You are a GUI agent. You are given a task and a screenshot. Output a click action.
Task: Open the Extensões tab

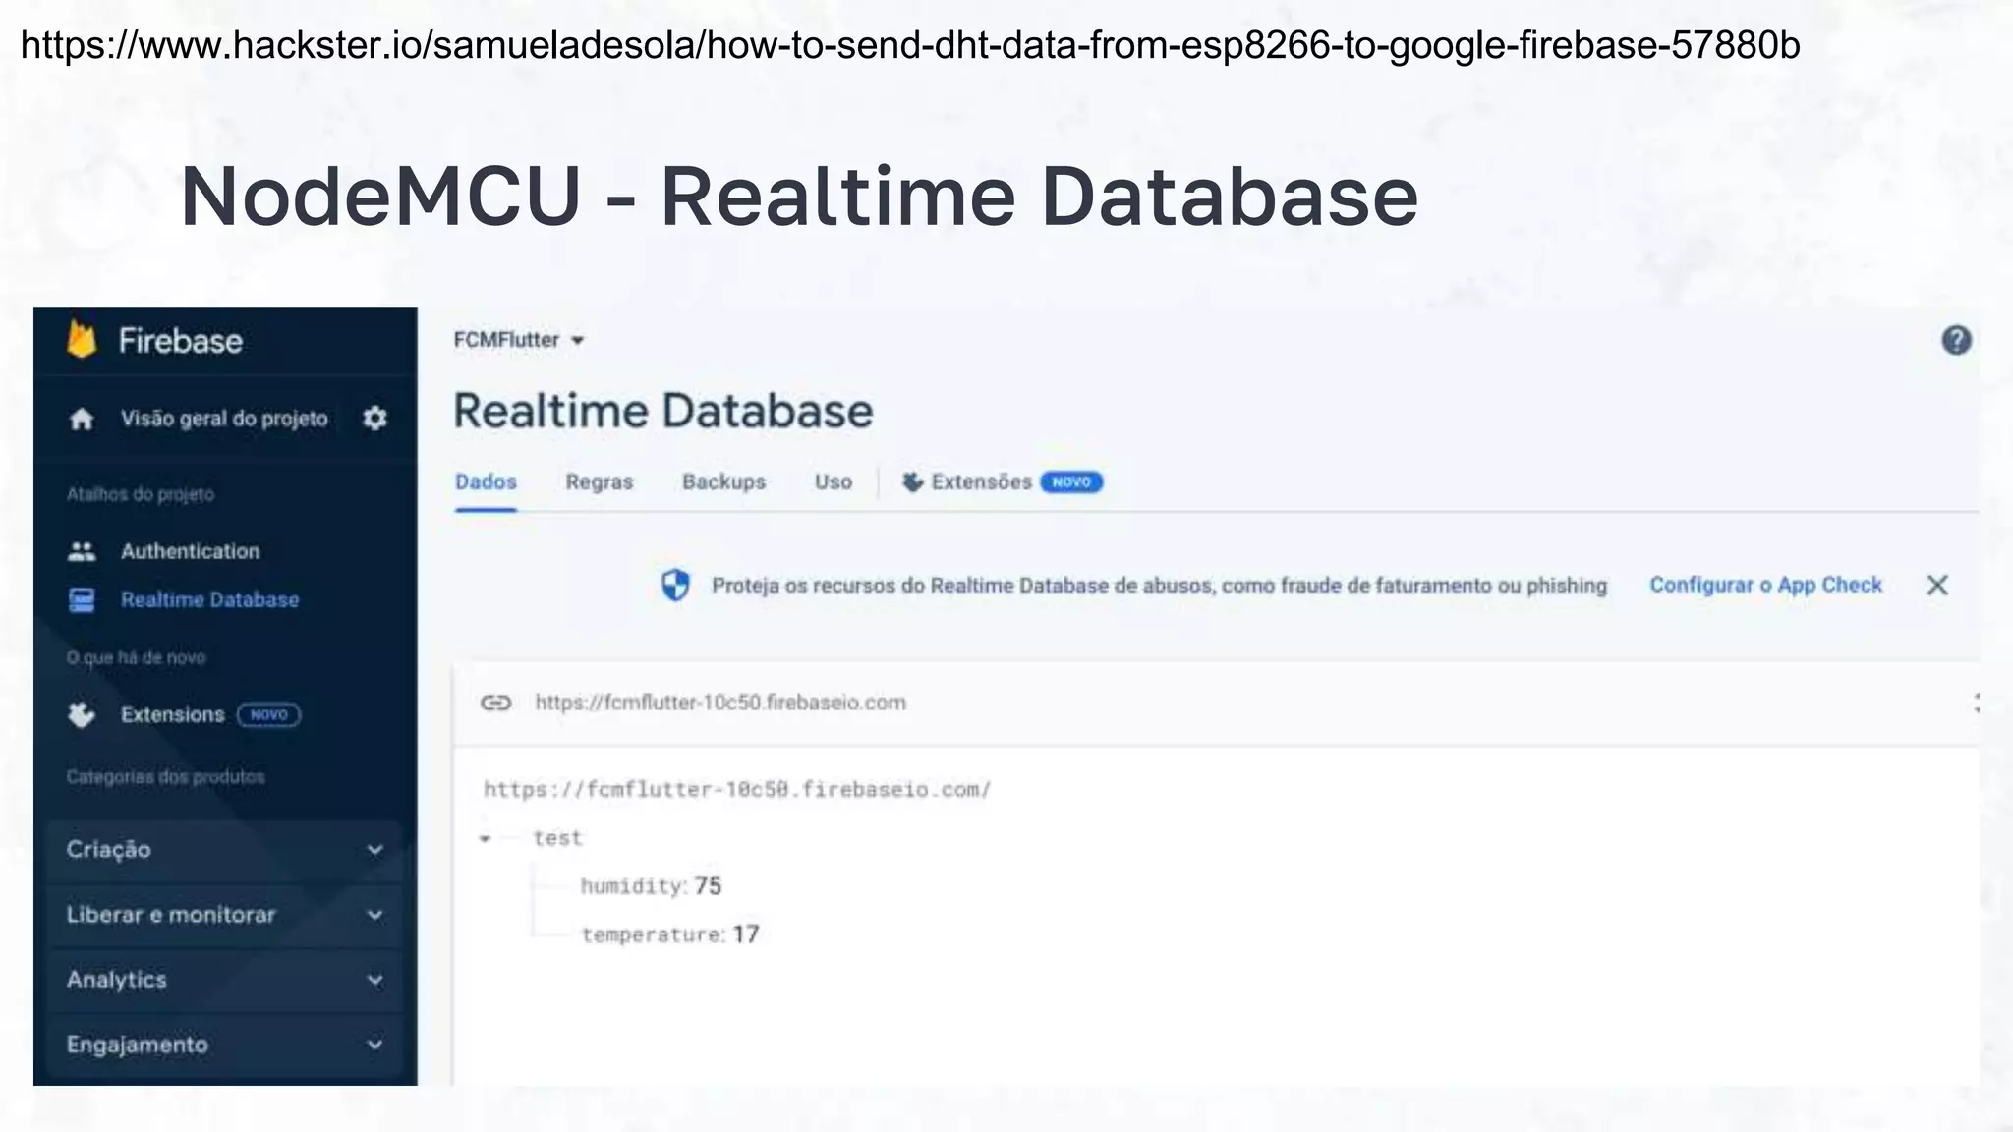pos(1002,482)
